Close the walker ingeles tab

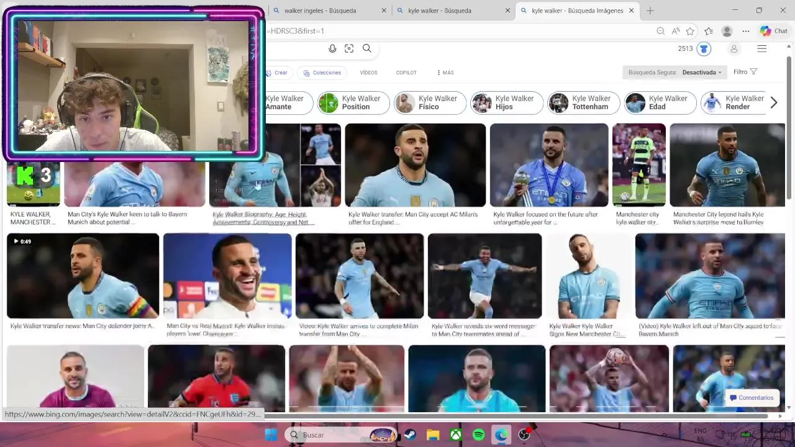pos(384,11)
